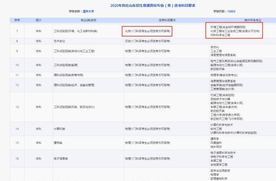Click 材料科学与工程 major
Image resolution: width=276 pixels, height=181 pixels.
click(x=220, y=35)
